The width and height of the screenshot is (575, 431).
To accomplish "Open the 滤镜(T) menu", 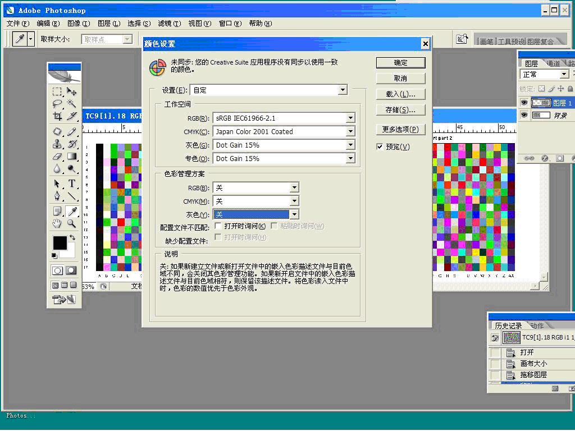I will coord(170,24).
